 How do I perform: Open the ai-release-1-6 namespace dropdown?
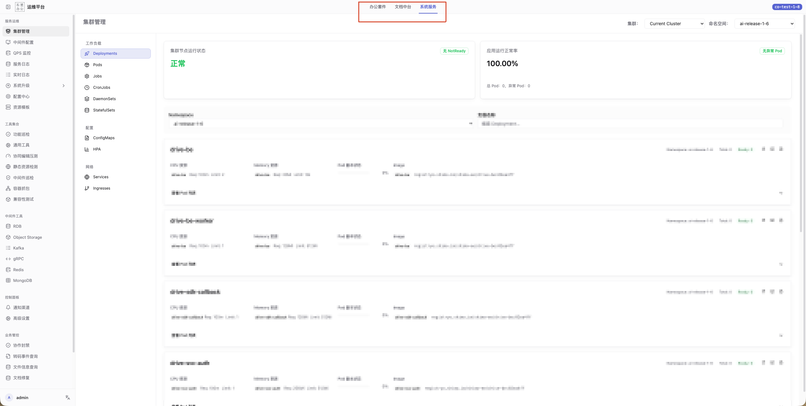pos(764,24)
